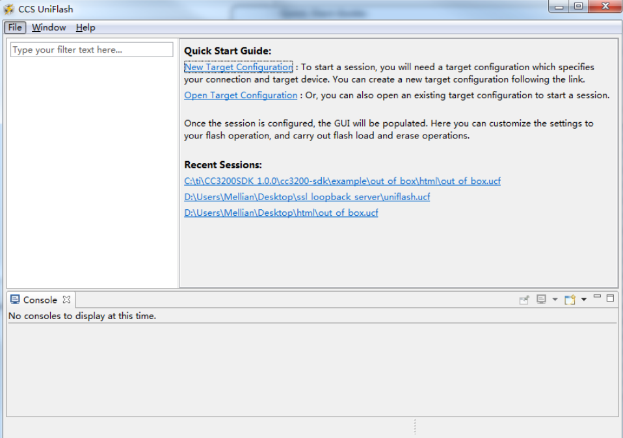Click the Console tab monitor icon
Image resolution: width=623 pixels, height=438 pixels.
[x=15, y=300]
